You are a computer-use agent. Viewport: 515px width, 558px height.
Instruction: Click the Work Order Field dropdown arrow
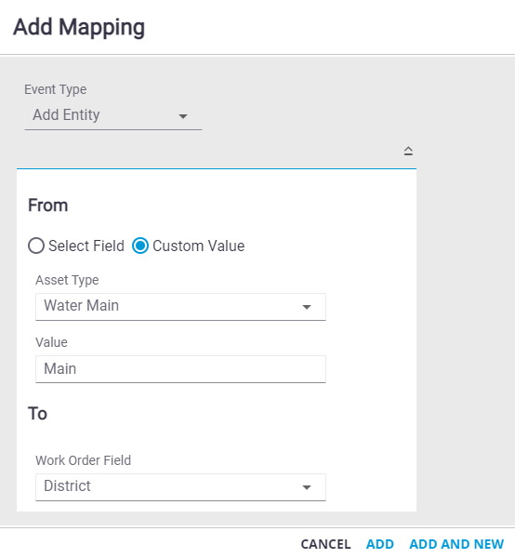click(x=307, y=487)
